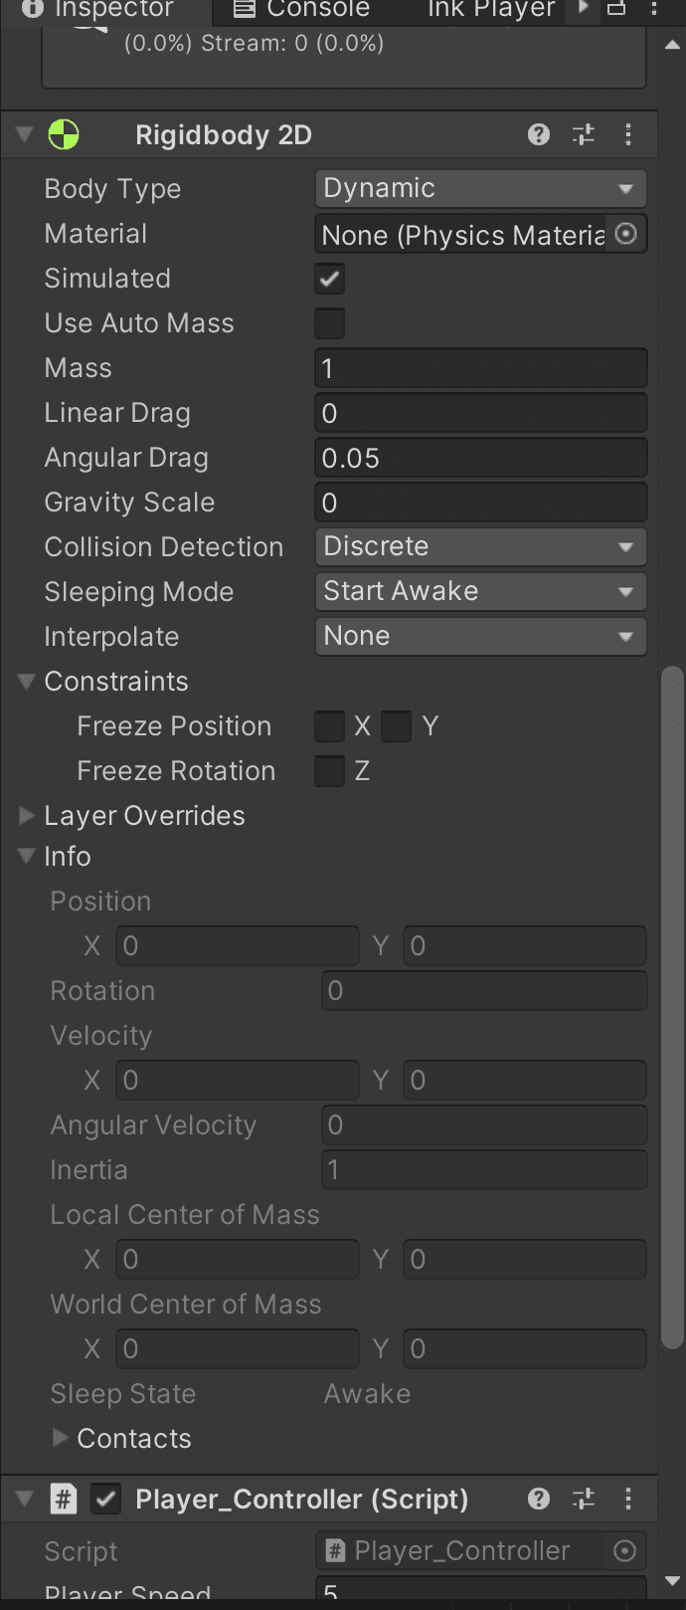The height and width of the screenshot is (1610, 686).
Task: Open Player_Controller preset settings icon
Action: [x=584, y=1499]
